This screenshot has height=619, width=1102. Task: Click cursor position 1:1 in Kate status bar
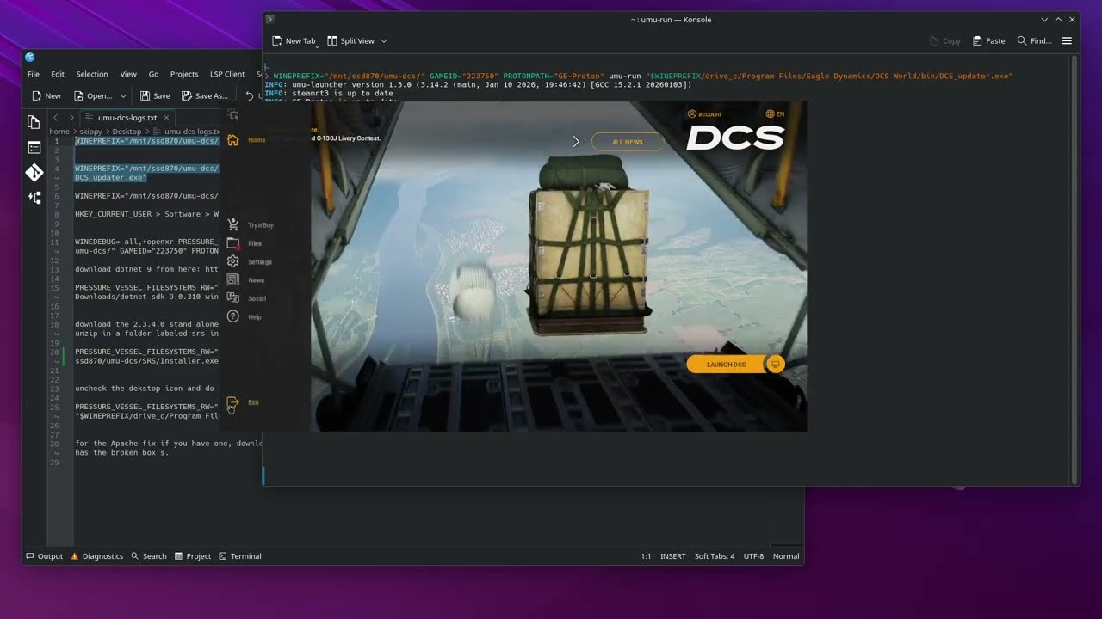(646, 556)
